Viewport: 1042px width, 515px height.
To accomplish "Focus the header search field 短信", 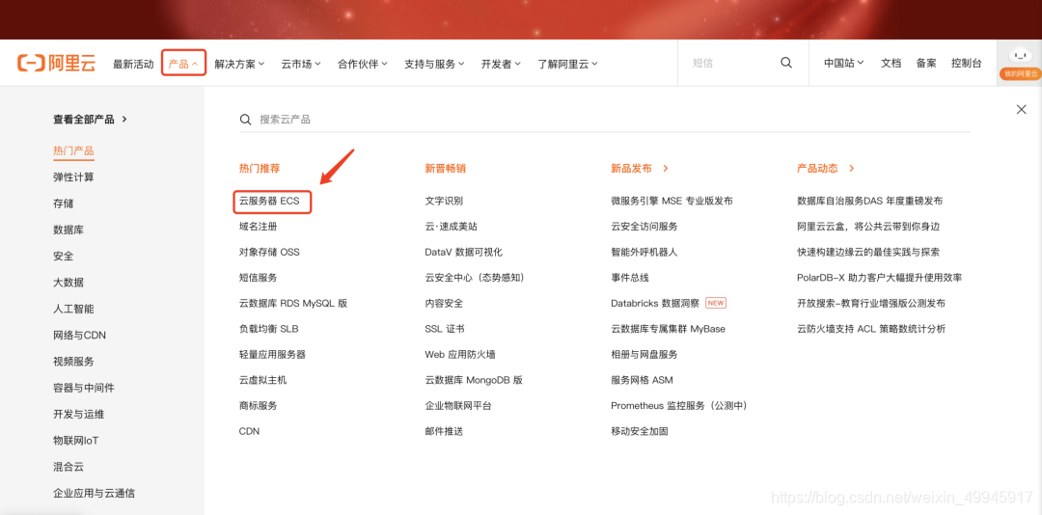I will (731, 63).
